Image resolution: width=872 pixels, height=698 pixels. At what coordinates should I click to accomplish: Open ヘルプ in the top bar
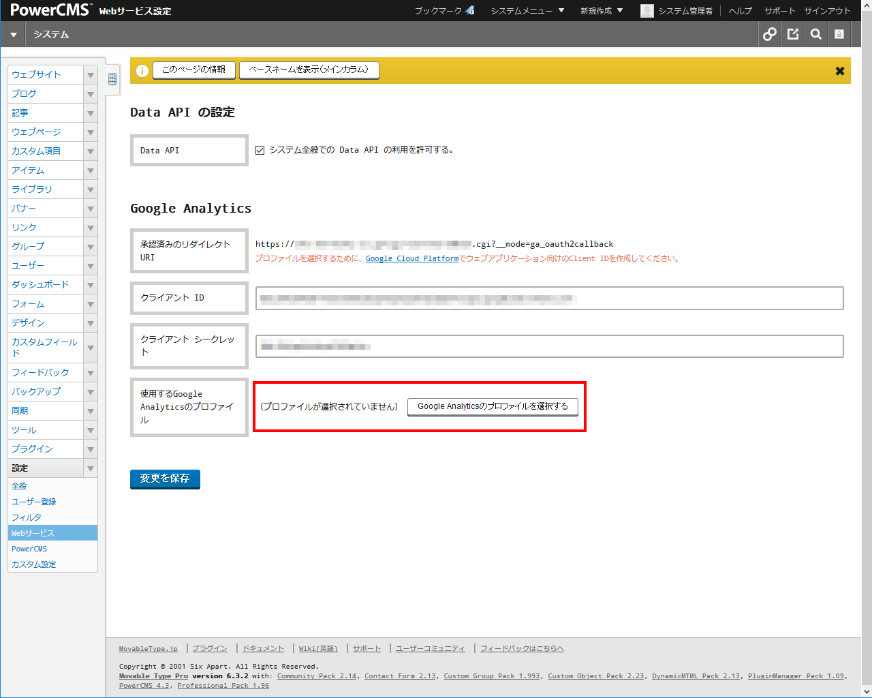740,11
